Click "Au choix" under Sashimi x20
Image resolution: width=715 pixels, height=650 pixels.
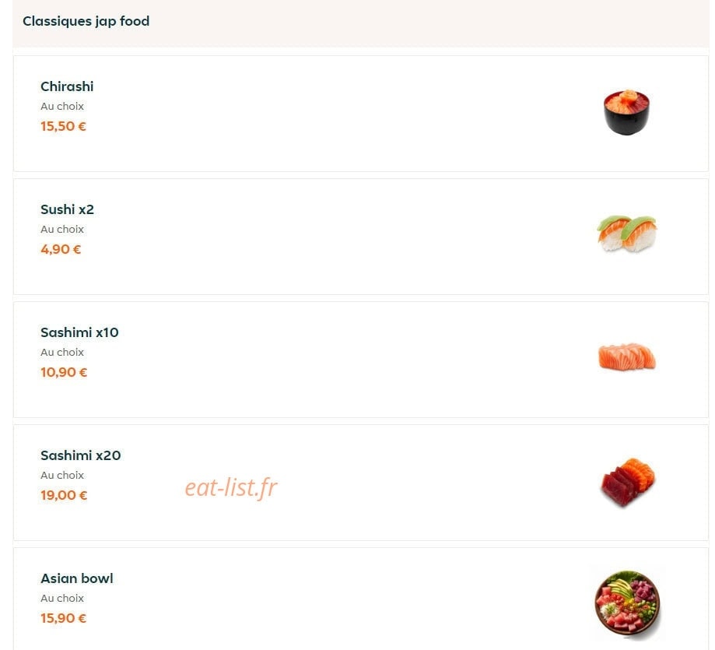tap(62, 476)
